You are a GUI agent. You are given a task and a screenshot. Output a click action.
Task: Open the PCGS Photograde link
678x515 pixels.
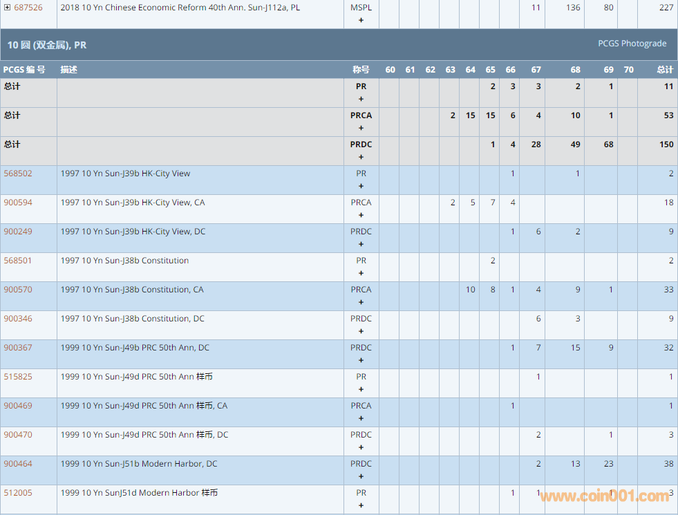[x=632, y=44]
